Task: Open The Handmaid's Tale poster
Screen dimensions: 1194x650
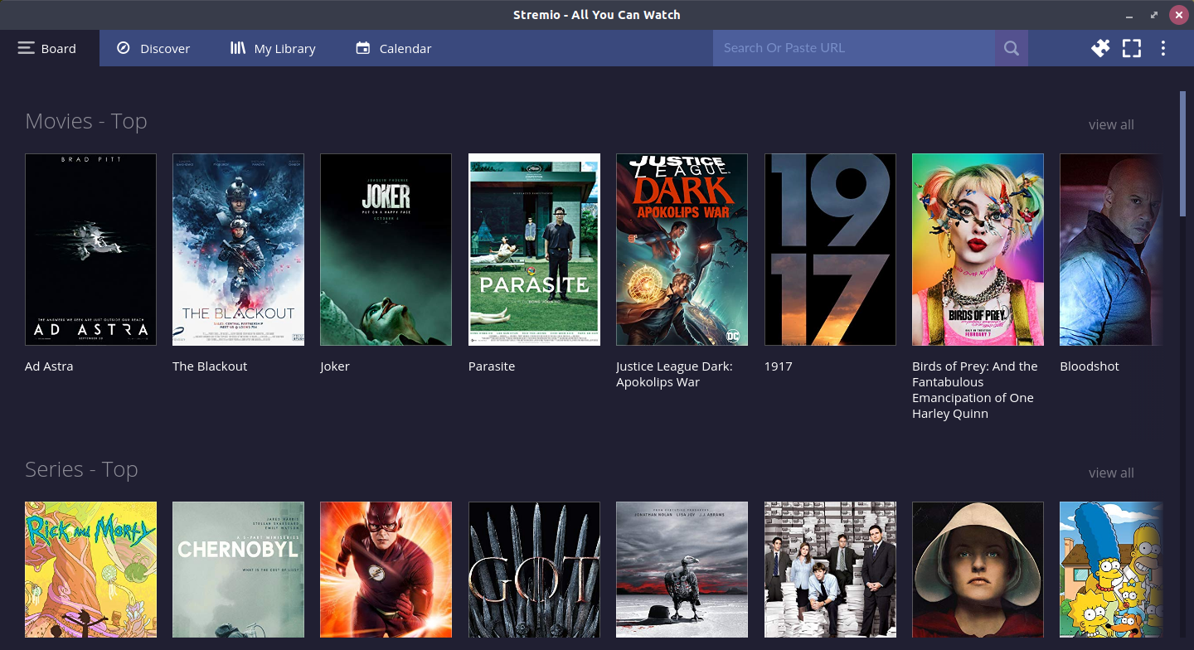Action: [978, 570]
